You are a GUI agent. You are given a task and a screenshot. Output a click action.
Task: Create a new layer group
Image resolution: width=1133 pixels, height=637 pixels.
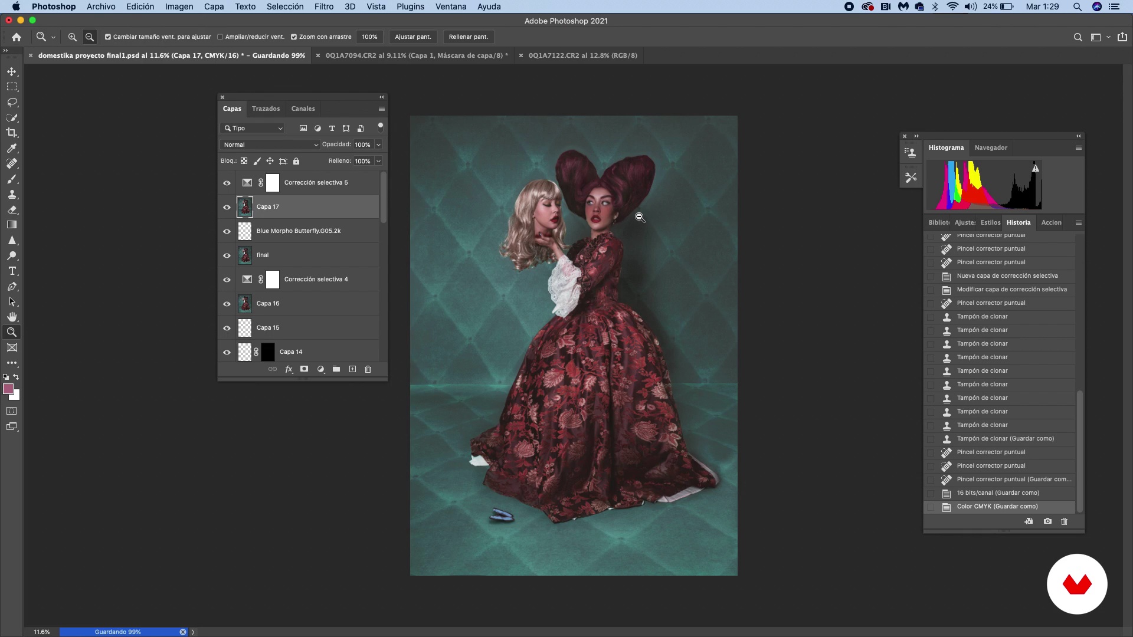(336, 369)
